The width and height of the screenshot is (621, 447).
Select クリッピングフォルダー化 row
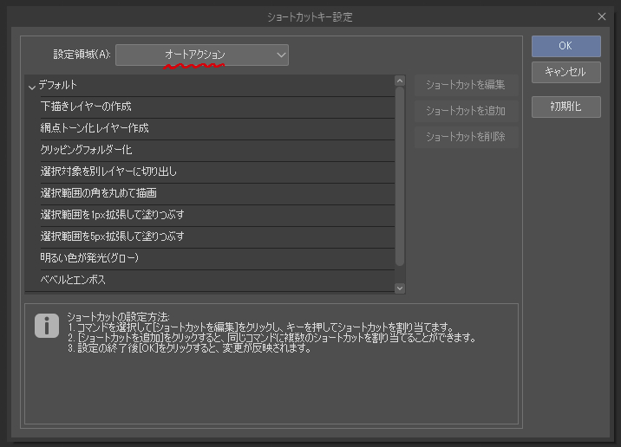217,151
